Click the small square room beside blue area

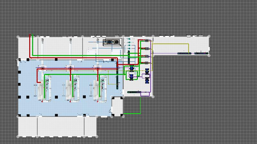click(x=117, y=106)
